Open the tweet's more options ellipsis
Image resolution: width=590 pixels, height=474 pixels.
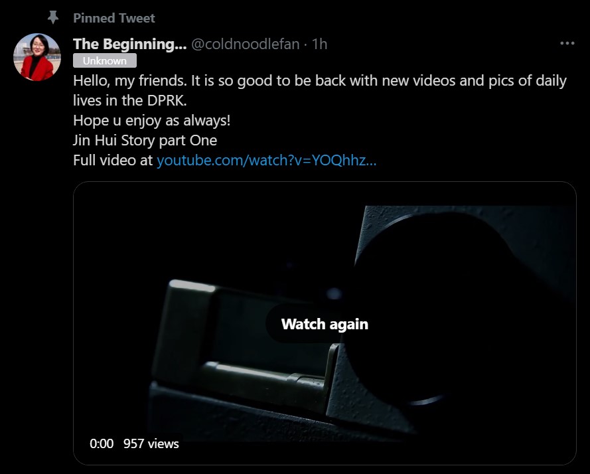pos(567,44)
